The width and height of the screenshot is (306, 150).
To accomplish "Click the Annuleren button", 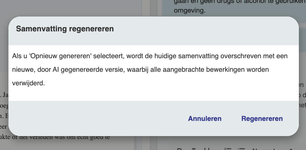I will 205,119.
